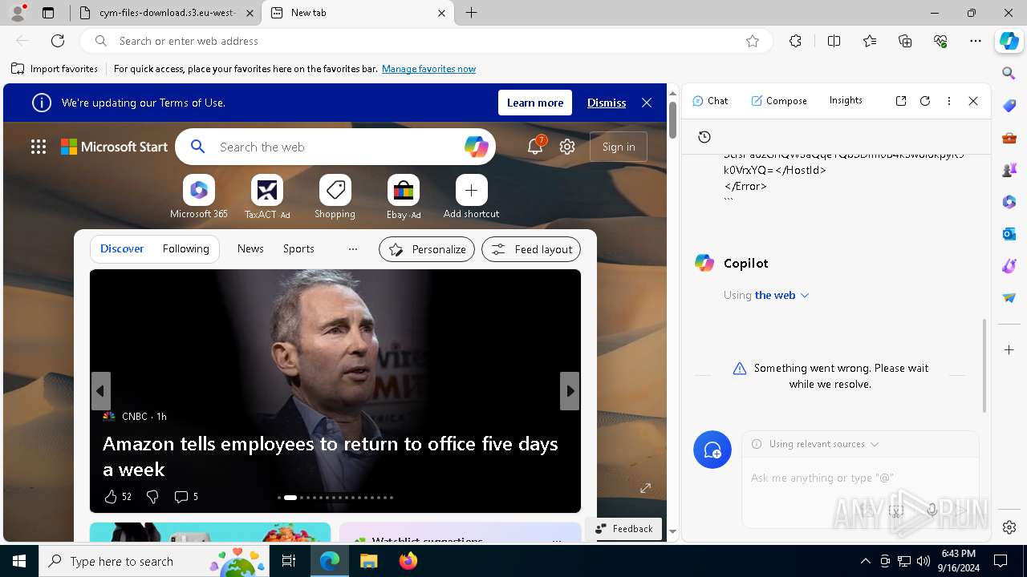Open the tab actions menu icon
Image resolution: width=1027 pixels, height=577 pixels.
(48, 13)
